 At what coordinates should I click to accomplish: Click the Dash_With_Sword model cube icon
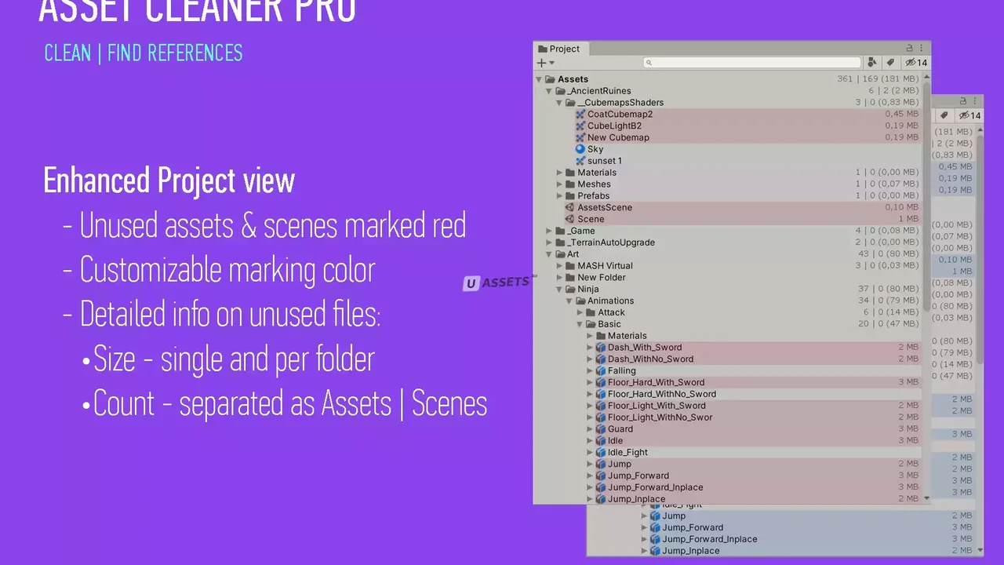(x=601, y=347)
